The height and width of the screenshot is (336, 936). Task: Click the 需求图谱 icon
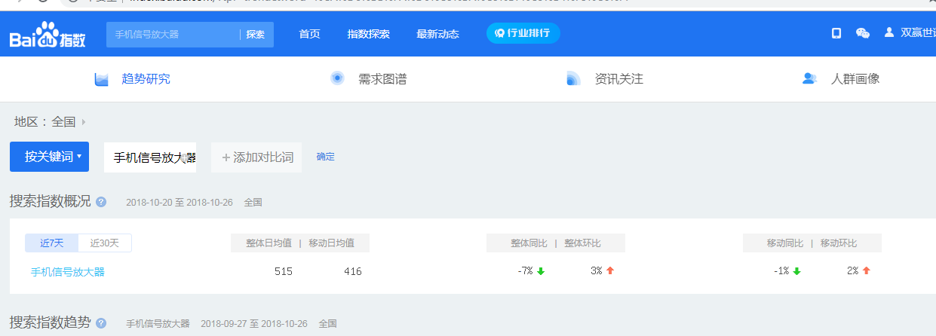(x=337, y=78)
